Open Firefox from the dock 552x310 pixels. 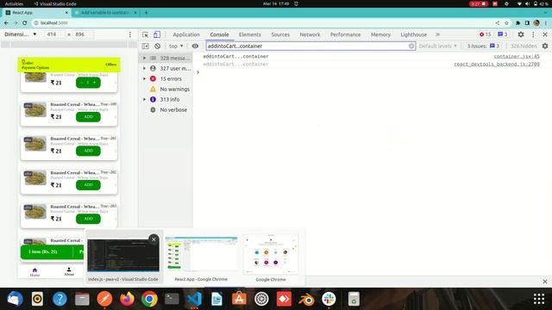click(127, 299)
